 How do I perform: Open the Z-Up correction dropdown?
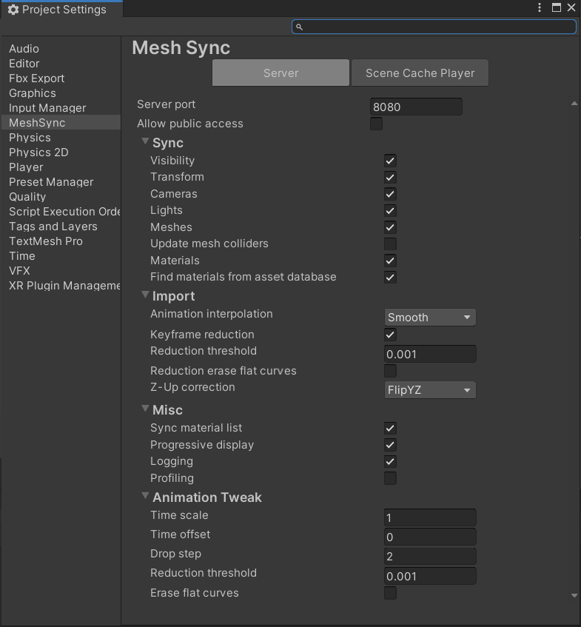[429, 389]
